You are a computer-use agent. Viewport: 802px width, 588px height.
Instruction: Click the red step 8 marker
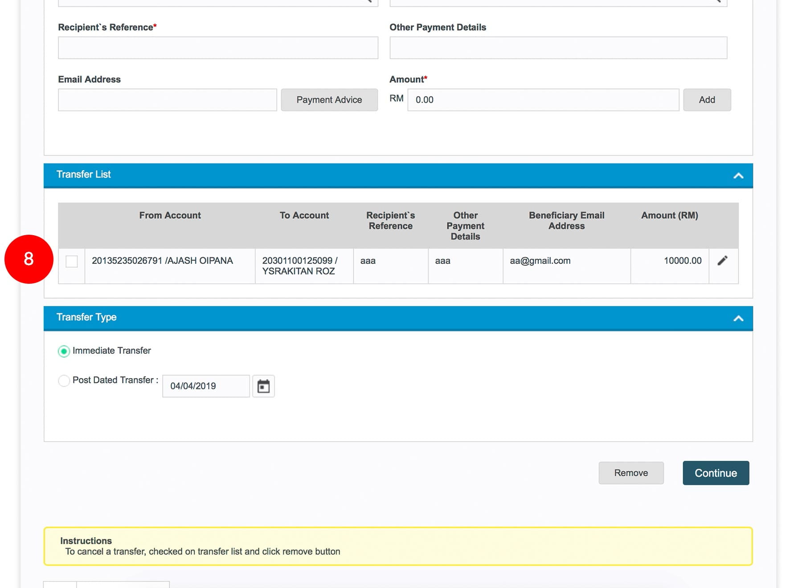click(29, 259)
